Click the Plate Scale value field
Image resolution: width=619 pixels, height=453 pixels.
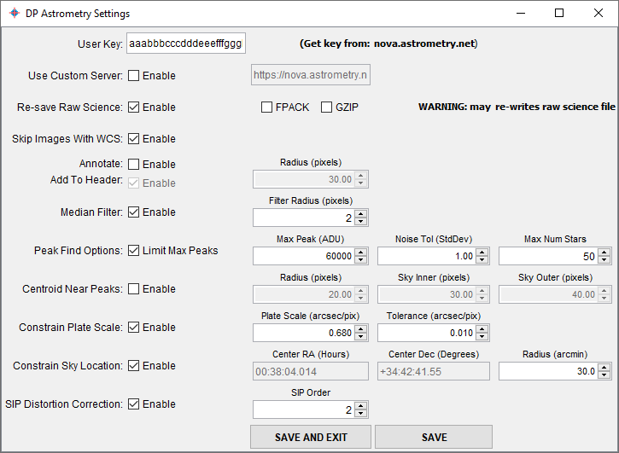[x=303, y=333]
